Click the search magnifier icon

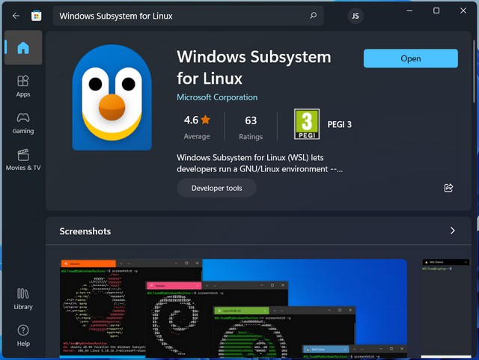point(313,16)
